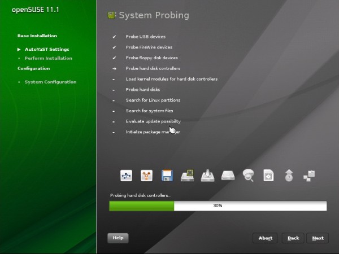339x254 pixels.
Task: Select AutoYaST Settings in the sidebar
Action: (x=47, y=50)
